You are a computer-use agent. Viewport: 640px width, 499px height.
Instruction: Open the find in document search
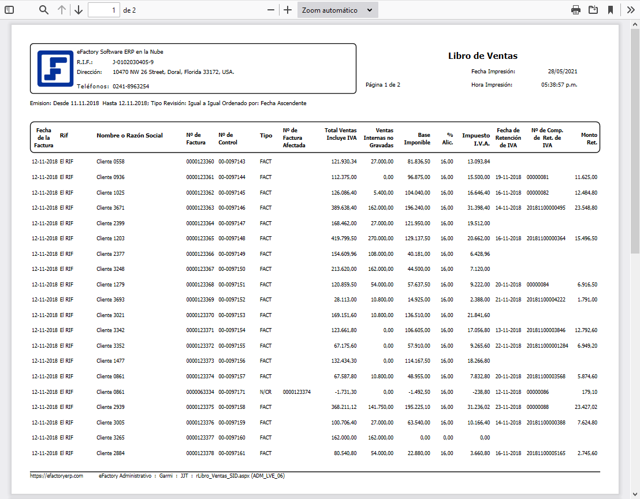(x=44, y=10)
